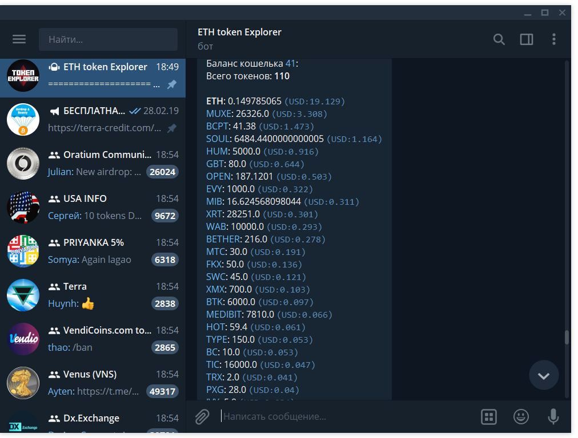Click the 6318 unread badge
This screenshot has width=578, height=438.
pos(164,259)
